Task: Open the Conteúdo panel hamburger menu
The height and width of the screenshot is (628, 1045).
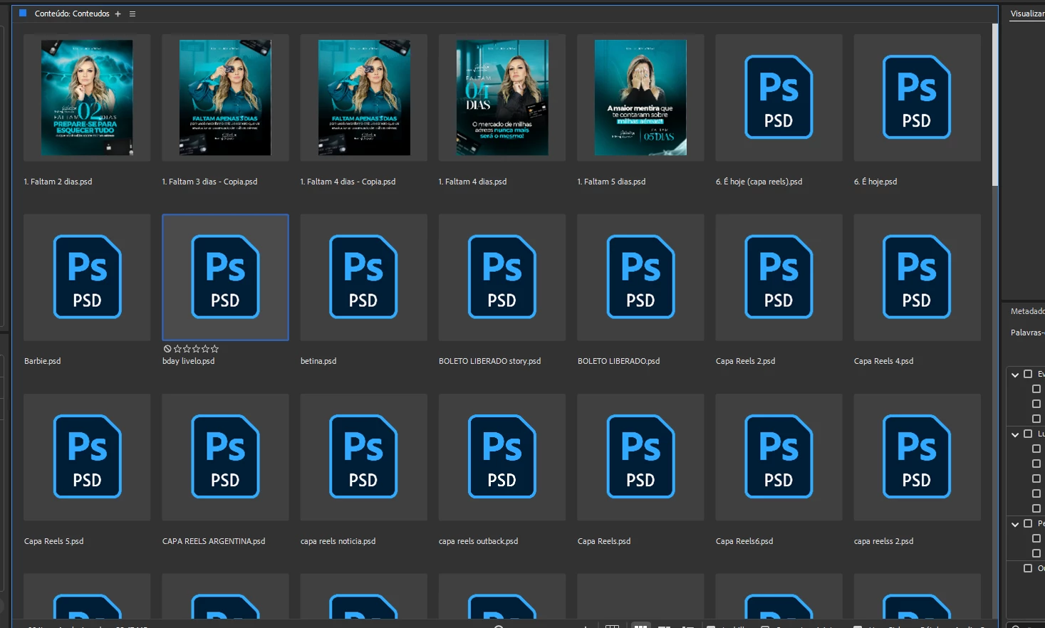Action: pyautogui.click(x=132, y=14)
